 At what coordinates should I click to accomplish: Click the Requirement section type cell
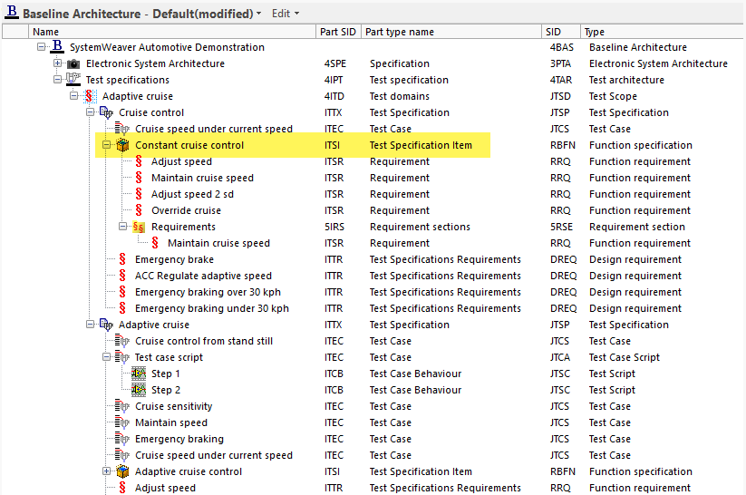(x=637, y=227)
